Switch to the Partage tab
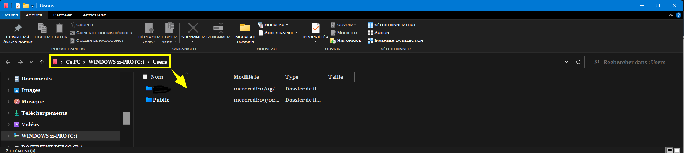Screen dimensions: 684x153 pyautogui.click(x=63, y=15)
